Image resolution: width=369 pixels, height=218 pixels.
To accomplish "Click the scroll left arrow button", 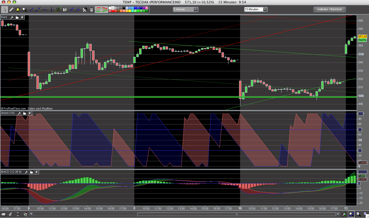I will [x=31, y=214].
